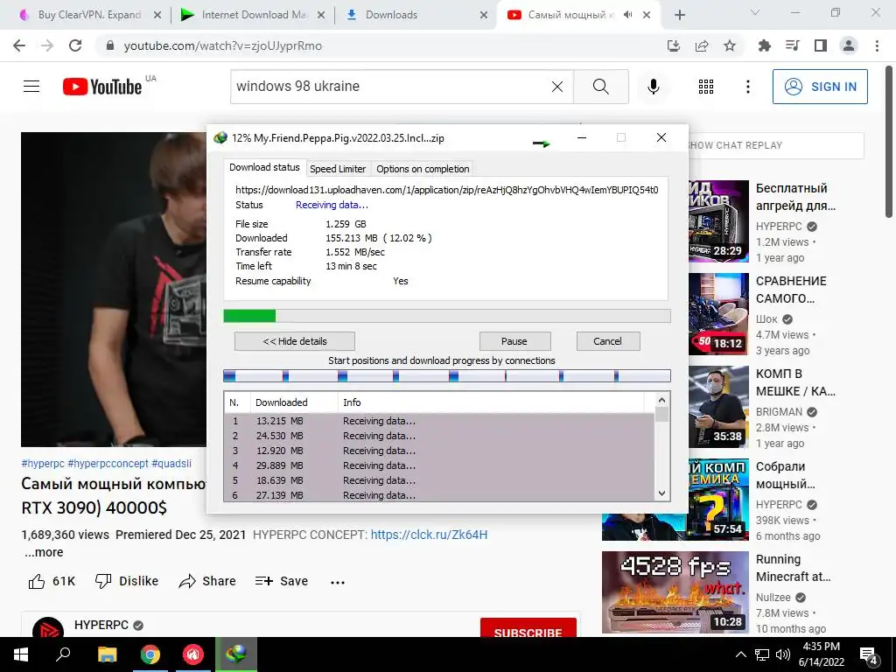Open Chrome three-dot menu
The width and height of the screenshot is (896, 672).
click(x=877, y=46)
